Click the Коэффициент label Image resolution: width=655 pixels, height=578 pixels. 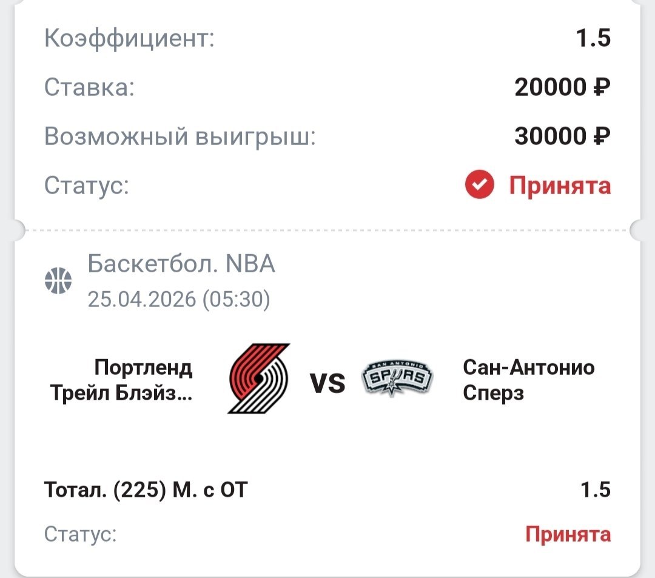[x=130, y=39]
